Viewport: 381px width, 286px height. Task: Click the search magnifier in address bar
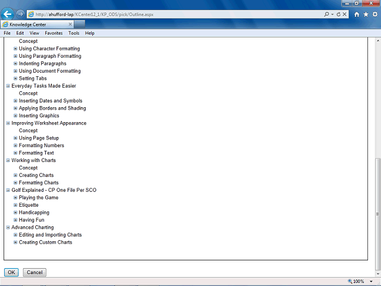326,14
